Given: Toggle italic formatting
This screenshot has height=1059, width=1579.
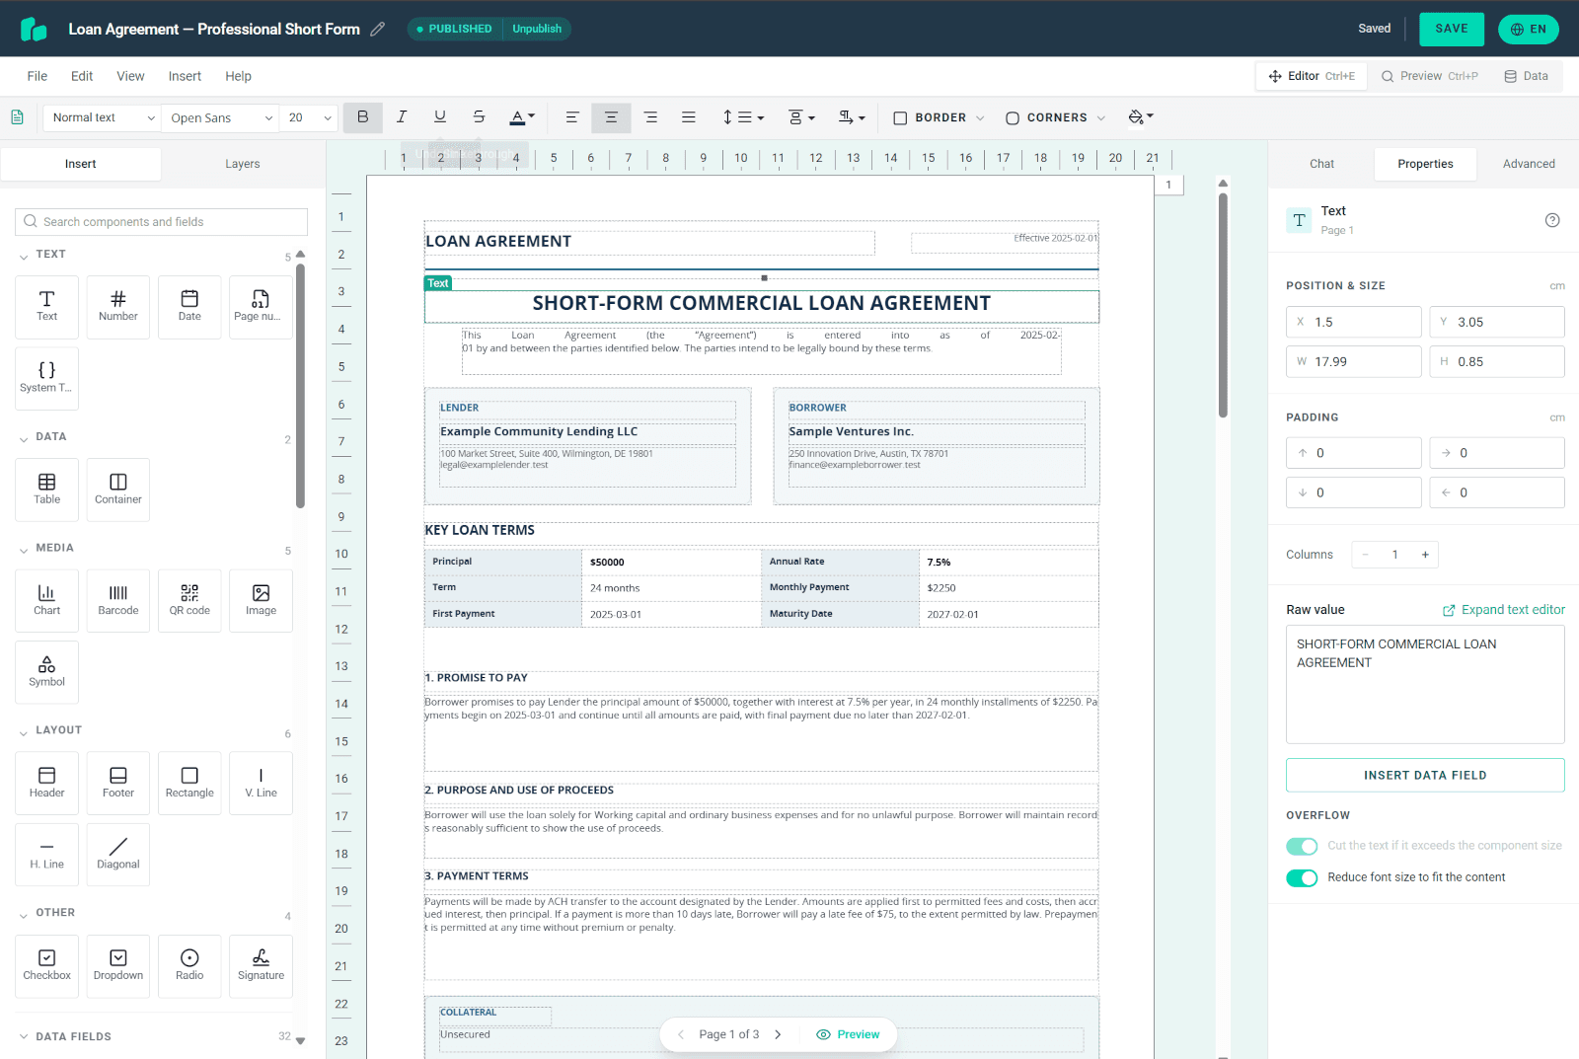Looking at the screenshot, I should pos(402,117).
